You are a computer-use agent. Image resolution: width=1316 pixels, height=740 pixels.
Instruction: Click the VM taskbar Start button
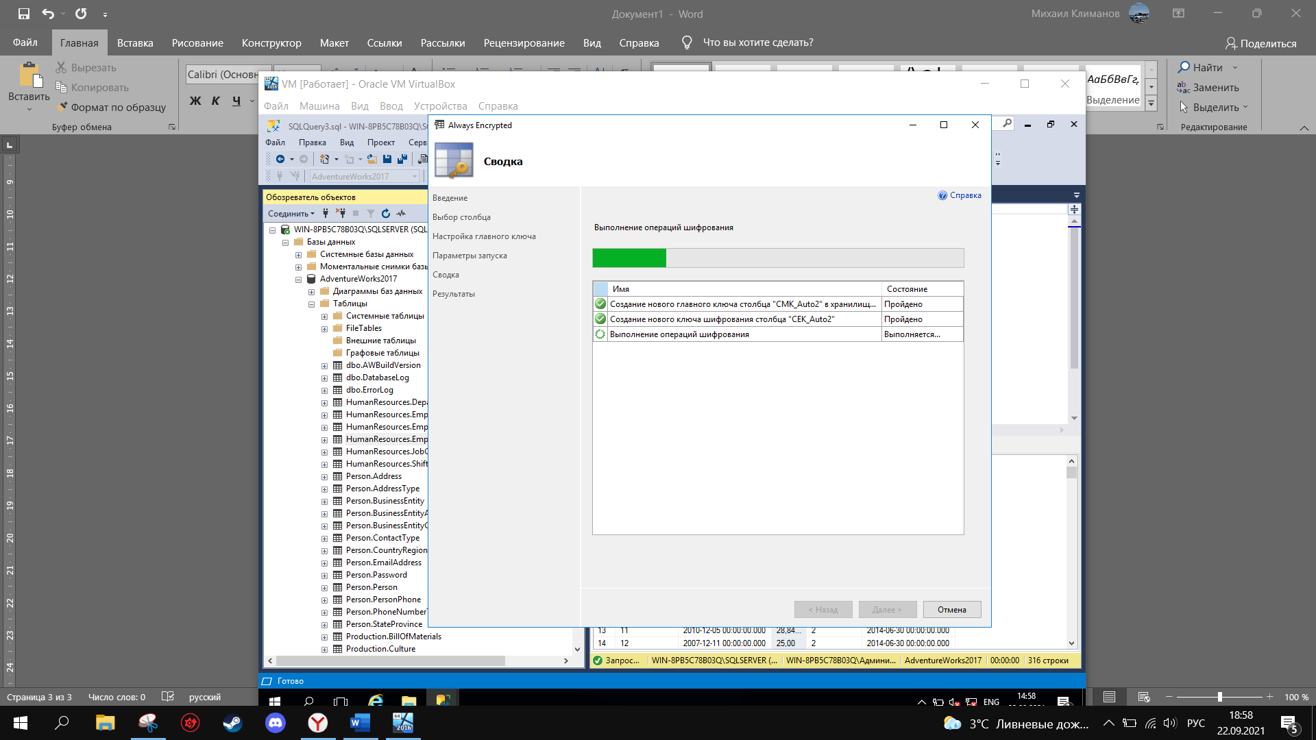pos(275,701)
